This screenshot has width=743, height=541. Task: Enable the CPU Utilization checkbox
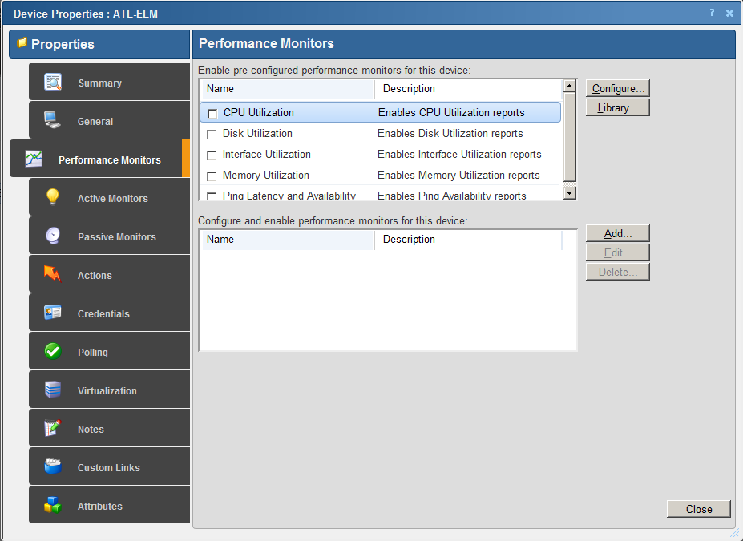[x=212, y=114]
